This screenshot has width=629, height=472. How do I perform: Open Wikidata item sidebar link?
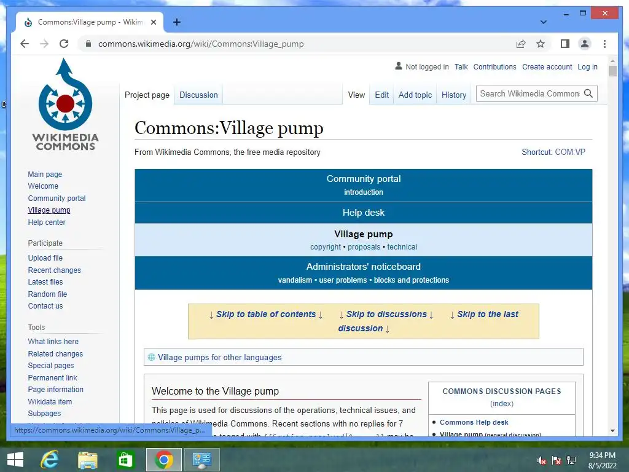(50, 402)
